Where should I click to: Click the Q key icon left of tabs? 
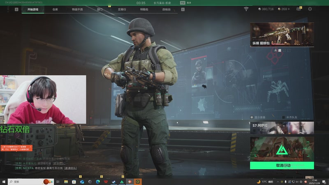[16, 9]
